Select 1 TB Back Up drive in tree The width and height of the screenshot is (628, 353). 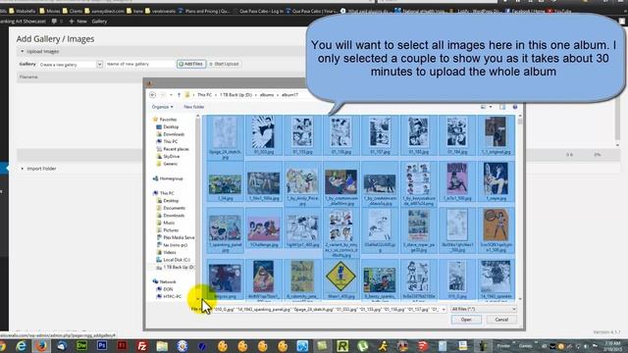(179, 267)
